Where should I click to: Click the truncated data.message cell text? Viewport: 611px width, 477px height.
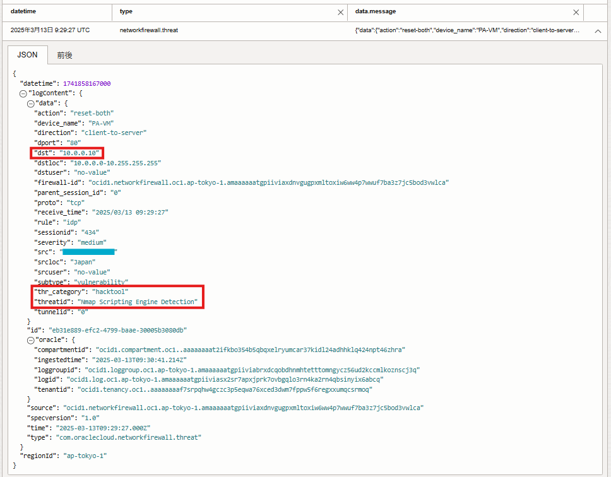467,30
